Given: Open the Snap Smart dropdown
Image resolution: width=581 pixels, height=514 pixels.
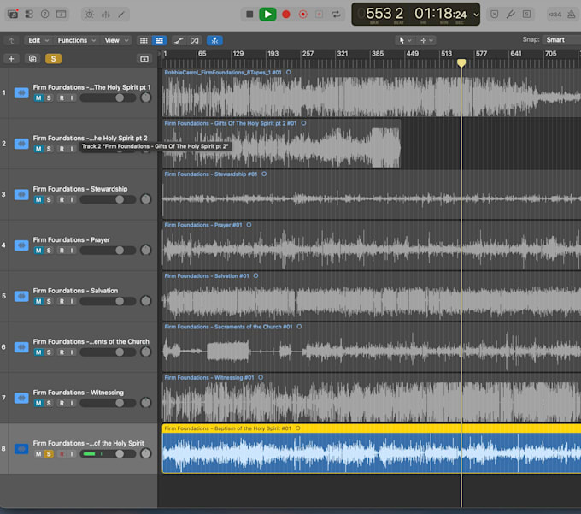Looking at the screenshot, I should (x=560, y=40).
